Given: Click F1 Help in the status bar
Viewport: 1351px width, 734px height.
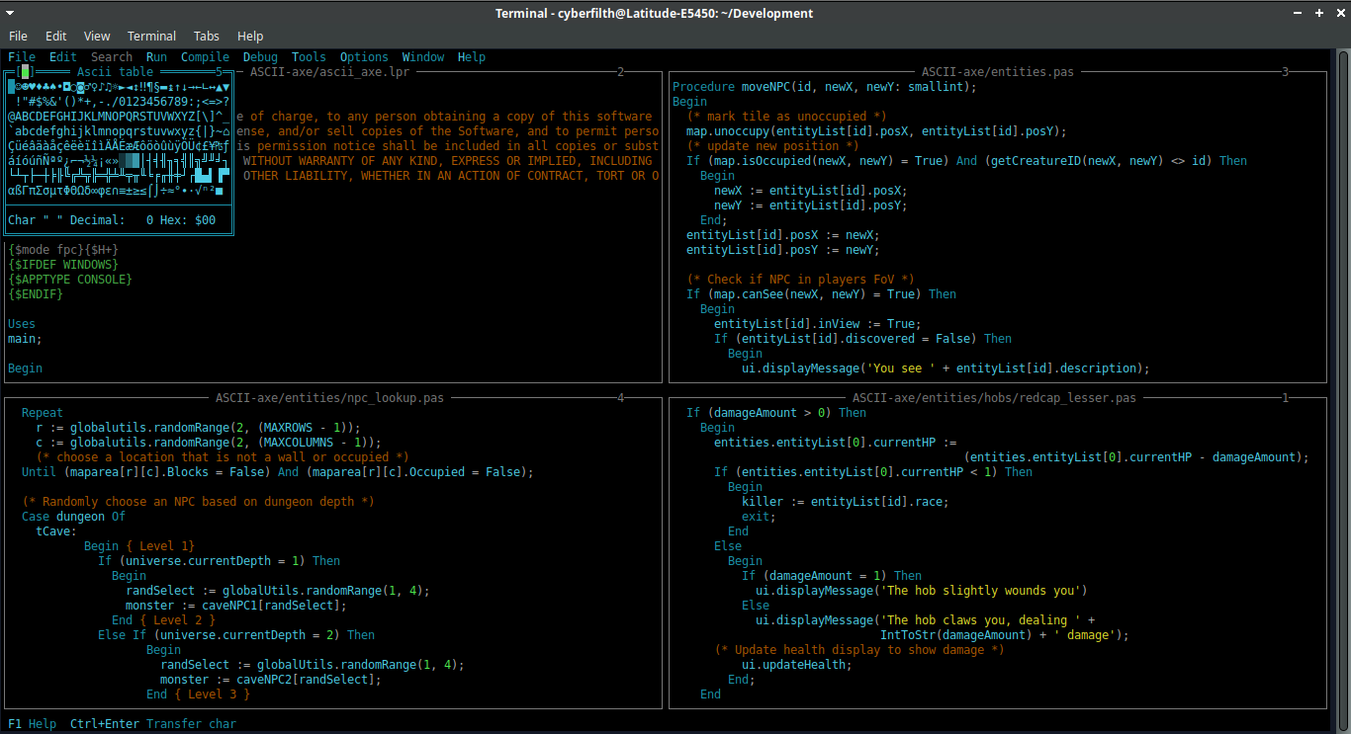Looking at the screenshot, I should [31, 723].
